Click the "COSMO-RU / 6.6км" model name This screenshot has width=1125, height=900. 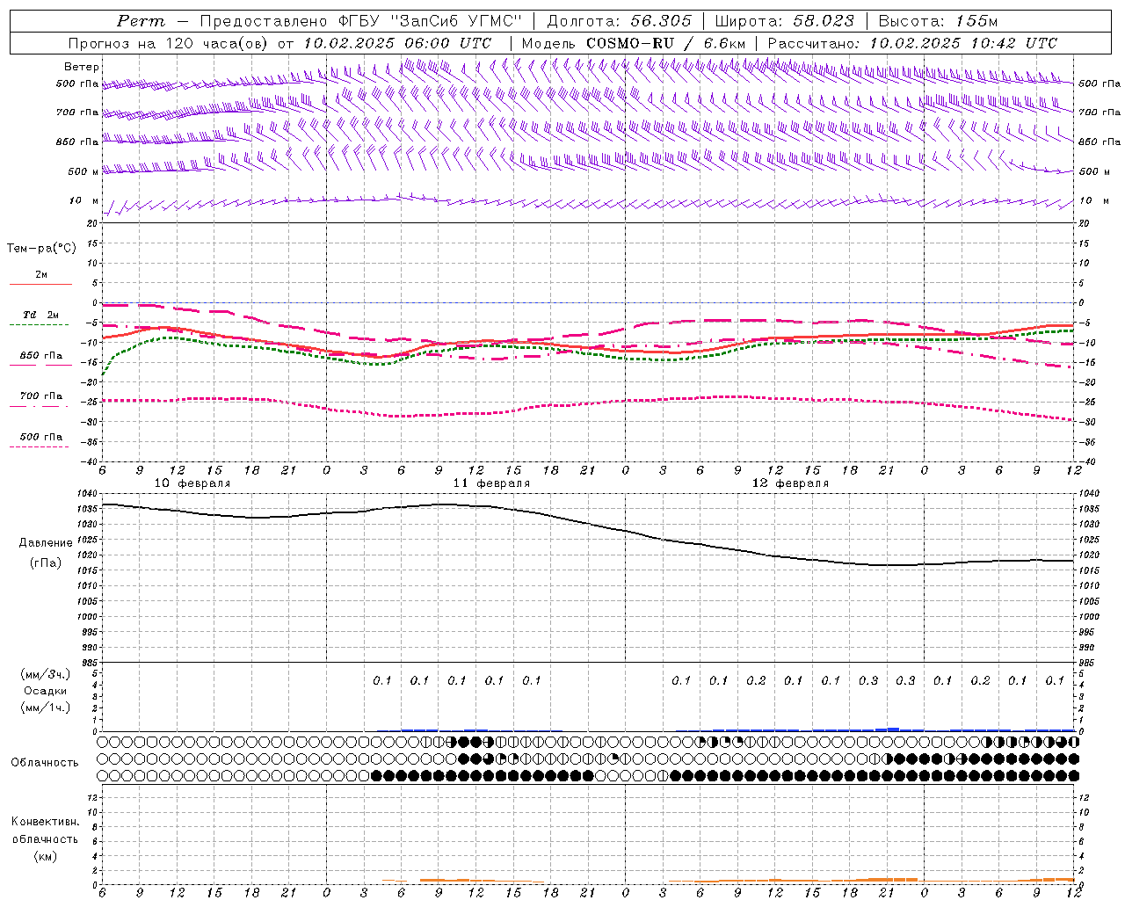pyautogui.click(x=665, y=43)
